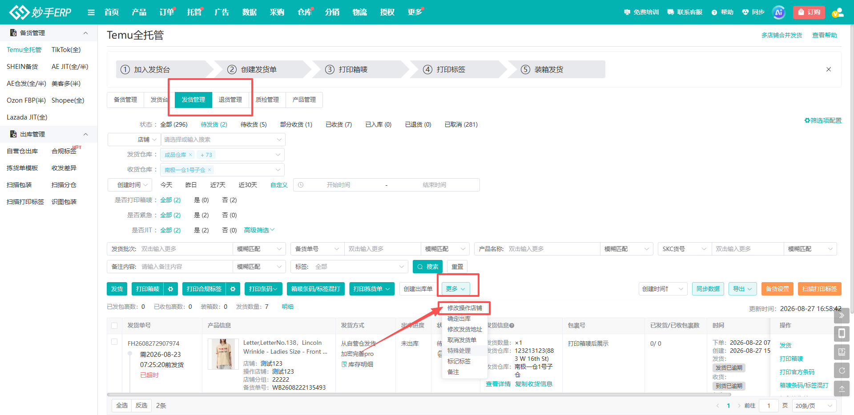Open the 店铺 type dropdown
This screenshot has width=854, height=415.
(x=134, y=140)
